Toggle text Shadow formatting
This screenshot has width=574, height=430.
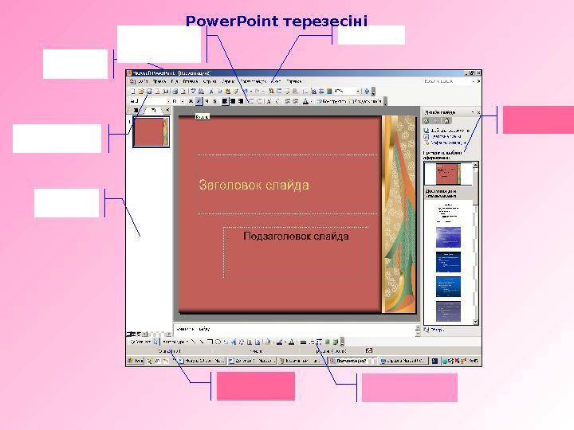(215, 101)
